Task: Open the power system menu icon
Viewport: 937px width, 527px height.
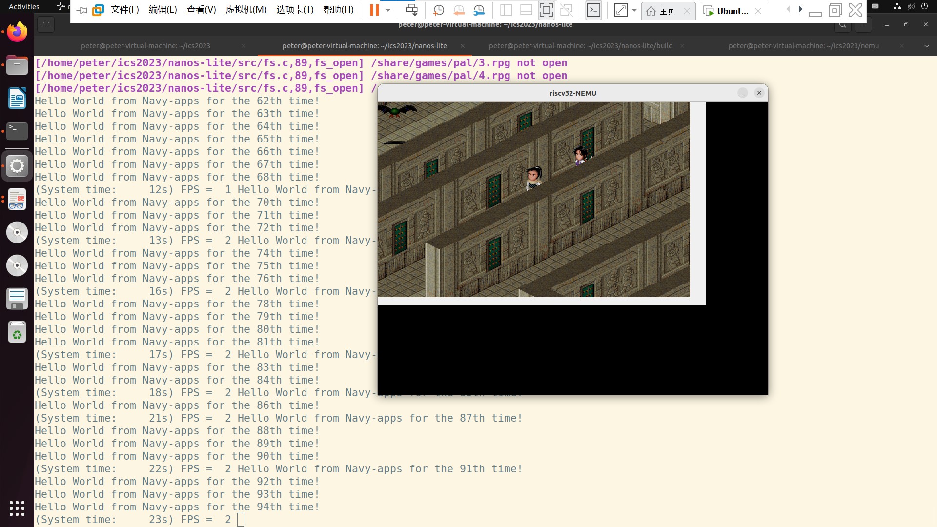Action: click(x=924, y=6)
